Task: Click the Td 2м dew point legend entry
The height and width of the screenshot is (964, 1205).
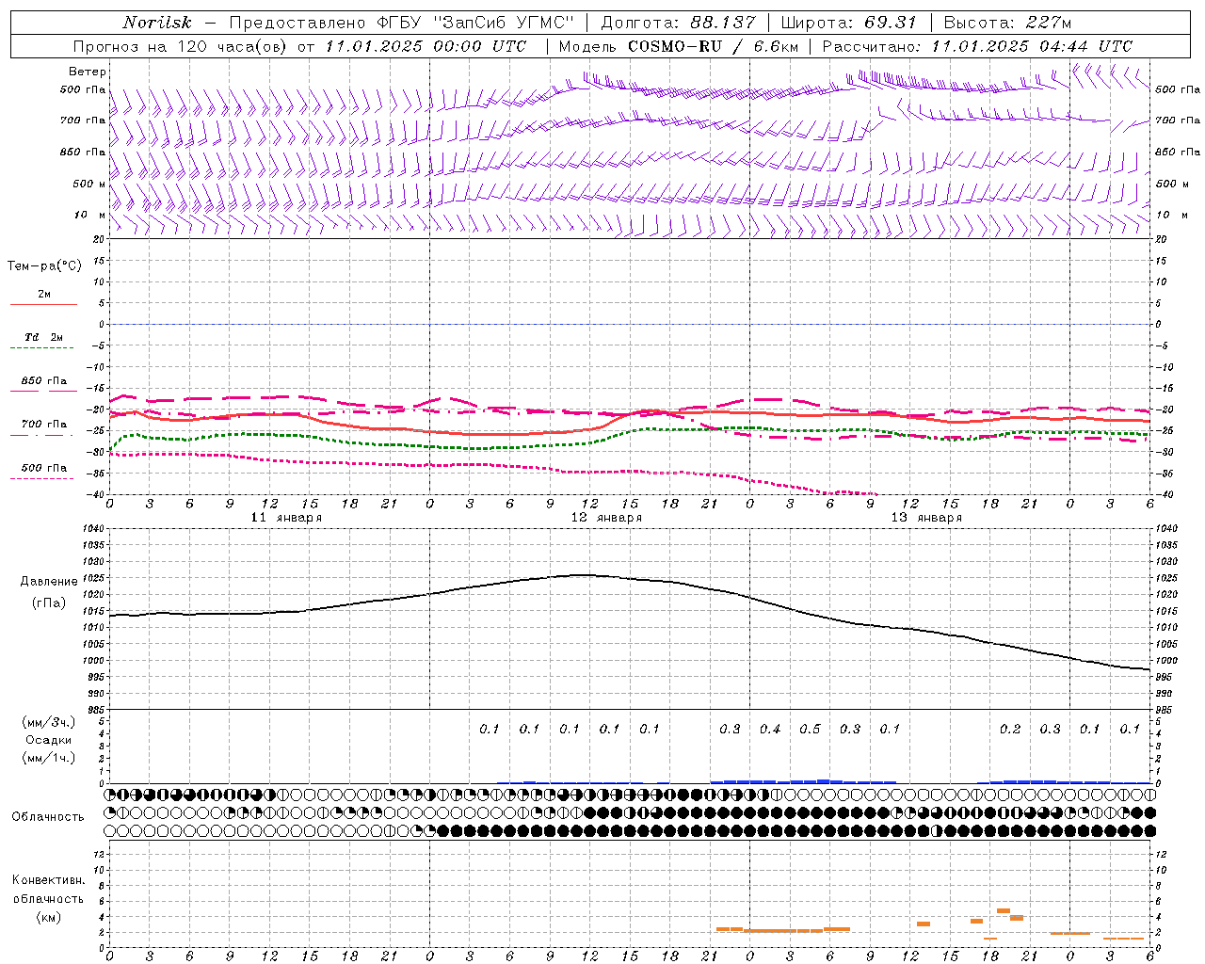Action: [x=44, y=337]
